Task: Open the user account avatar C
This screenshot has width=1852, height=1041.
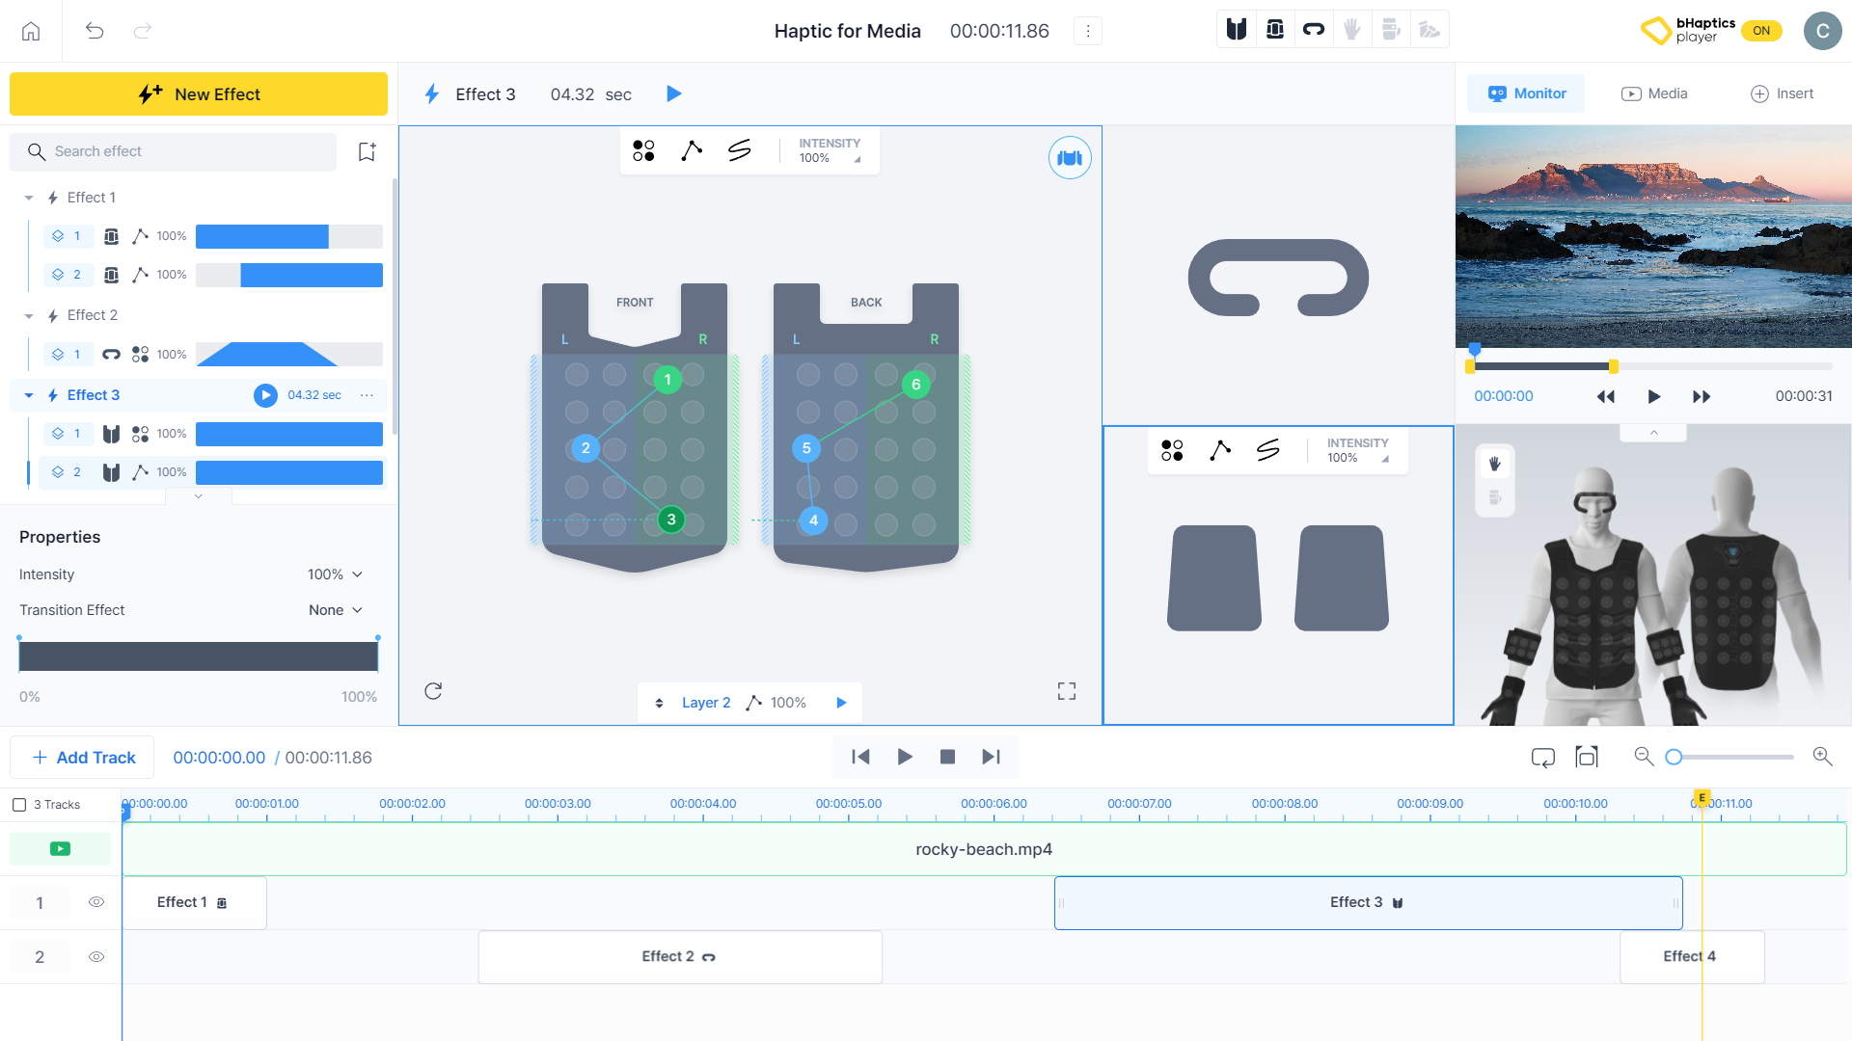Action: tap(1822, 31)
